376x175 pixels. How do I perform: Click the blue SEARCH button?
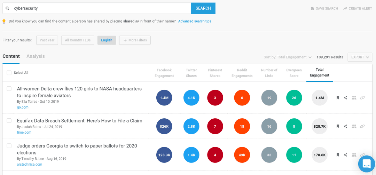[x=203, y=8]
